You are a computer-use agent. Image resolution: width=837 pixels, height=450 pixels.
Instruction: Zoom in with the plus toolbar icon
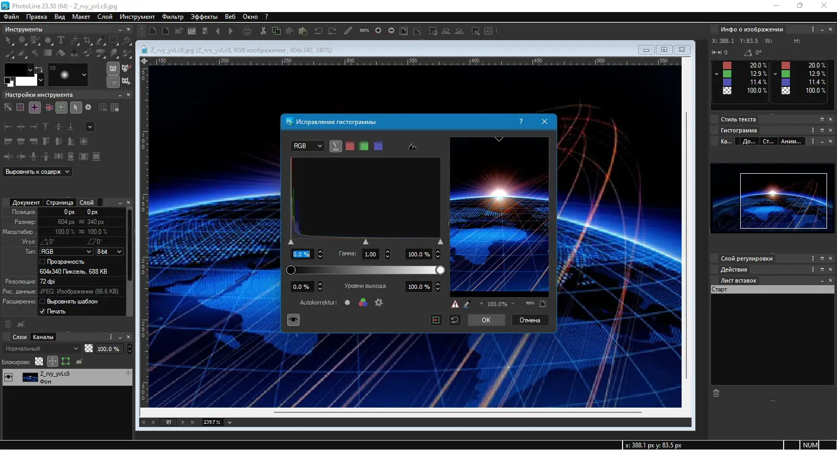point(378,31)
